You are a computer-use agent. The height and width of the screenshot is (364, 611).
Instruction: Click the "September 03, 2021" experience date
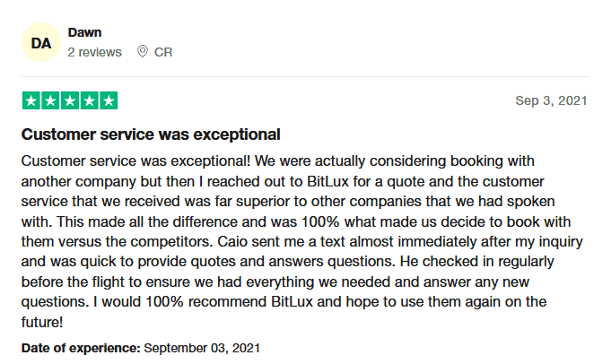tap(201, 347)
